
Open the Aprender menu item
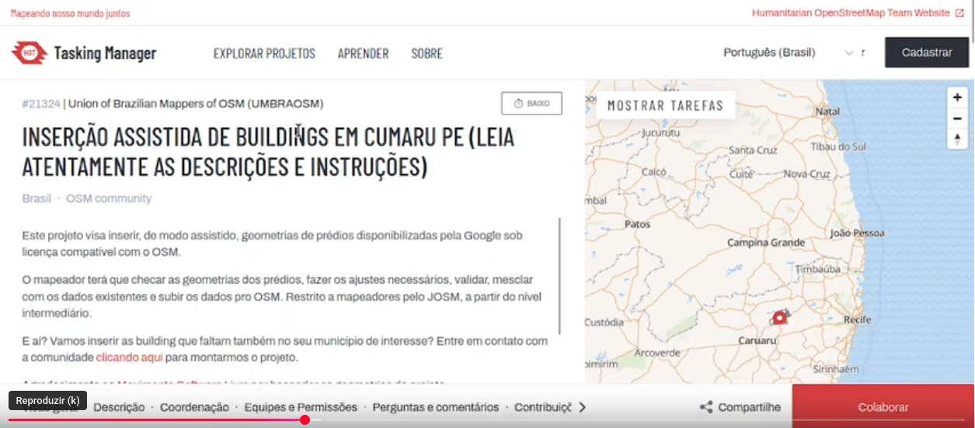coord(363,53)
